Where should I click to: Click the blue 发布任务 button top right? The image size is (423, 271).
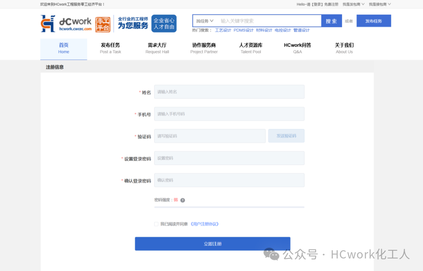(374, 20)
